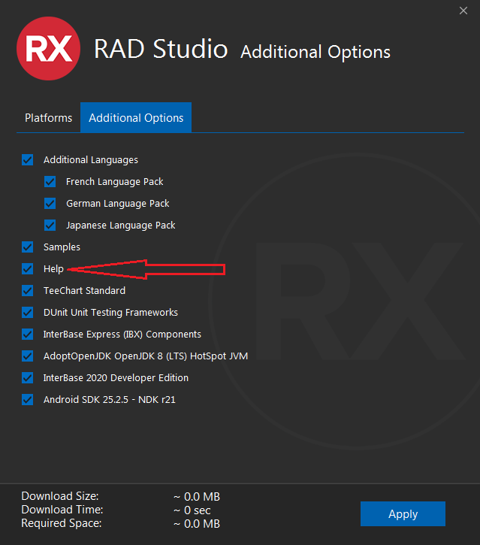Uncheck the Help checkbox

pos(28,268)
